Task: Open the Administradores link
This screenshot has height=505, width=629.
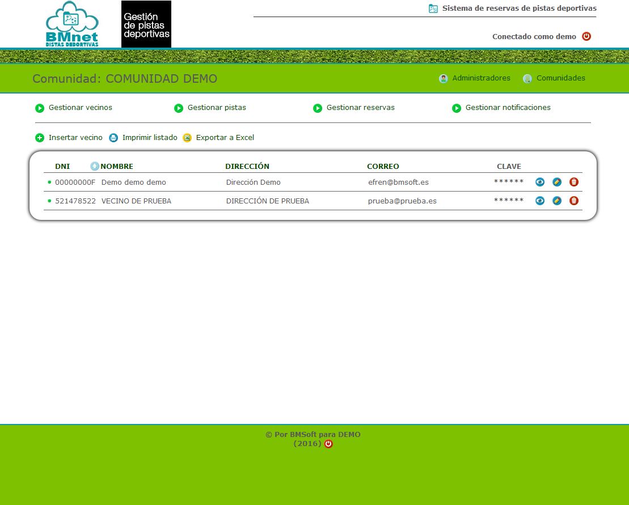Action: point(480,78)
